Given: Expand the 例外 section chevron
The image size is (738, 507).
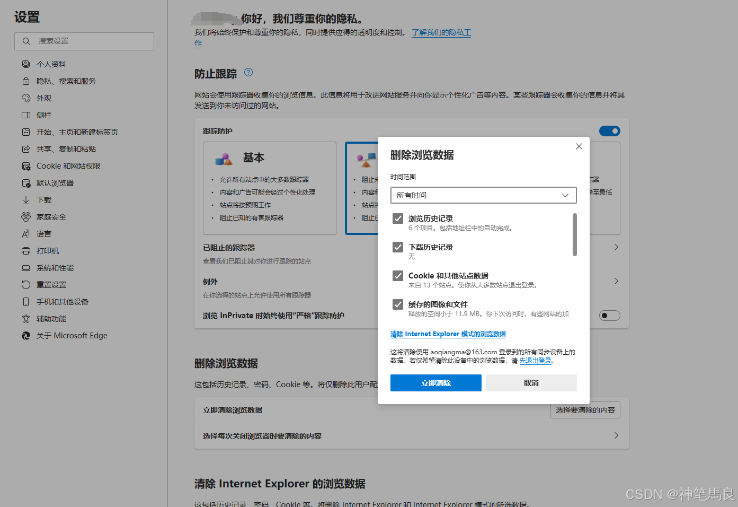Looking at the screenshot, I should pyautogui.click(x=616, y=281).
